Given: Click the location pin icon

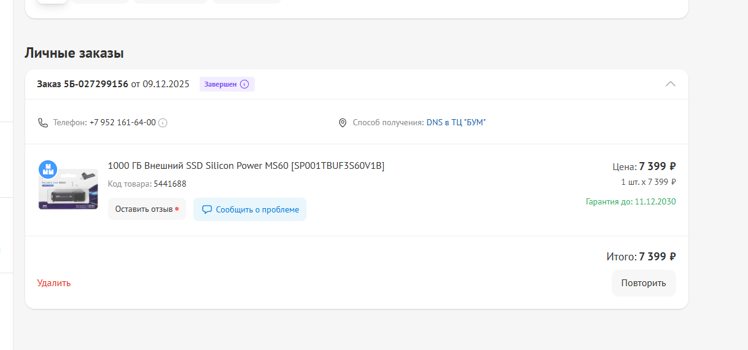Looking at the screenshot, I should 343,123.
